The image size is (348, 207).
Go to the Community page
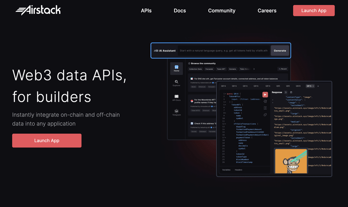coord(221,10)
